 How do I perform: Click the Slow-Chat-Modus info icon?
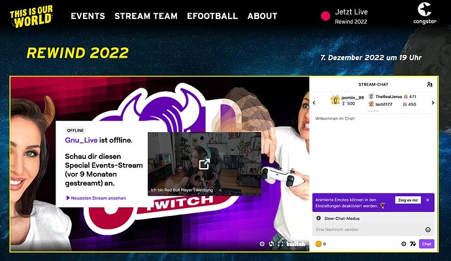tap(318, 218)
